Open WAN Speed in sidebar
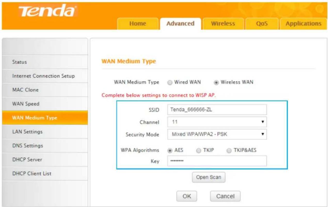328x207 pixels. (45, 104)
